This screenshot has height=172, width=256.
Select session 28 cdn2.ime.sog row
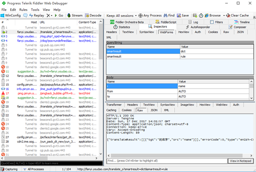coord(49,142)
